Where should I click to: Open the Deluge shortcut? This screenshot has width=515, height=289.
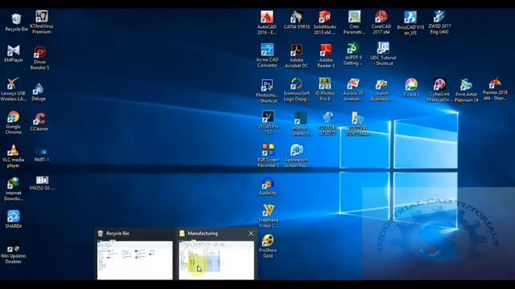[39, 92]
